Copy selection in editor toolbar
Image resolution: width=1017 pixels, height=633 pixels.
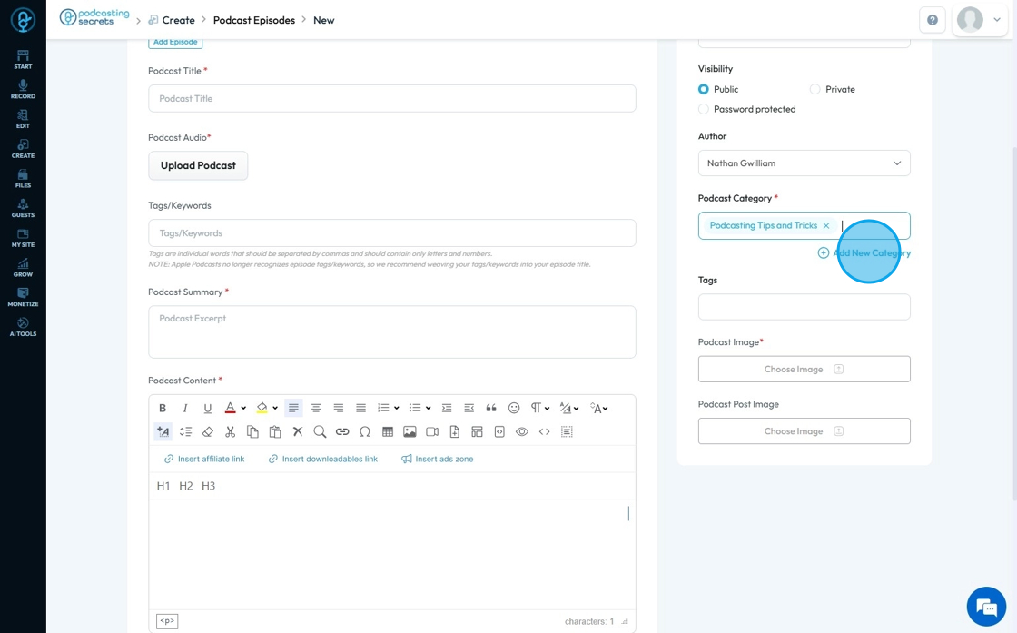click(252, 432)
